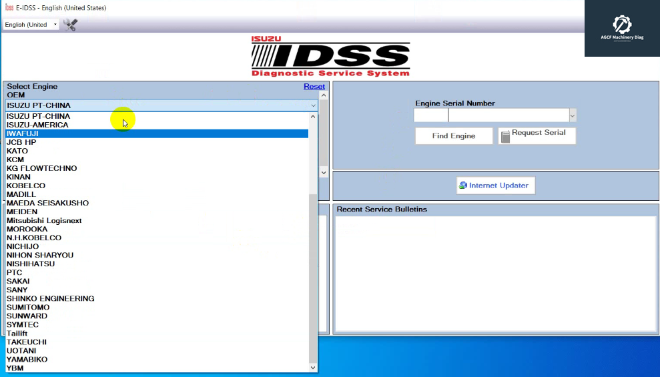660x377 pixels.
Task: Select ISUZU-AMERICA from OEM list
Action: click(x=157, y=125)
